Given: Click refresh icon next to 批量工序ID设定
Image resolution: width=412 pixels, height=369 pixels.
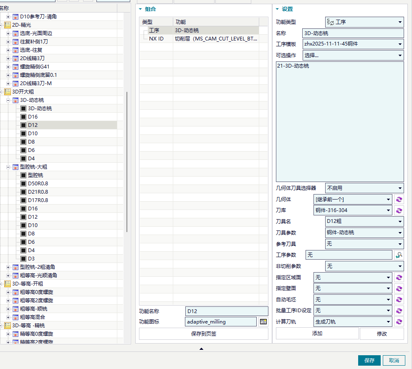Looking at the screenshot, I should (x=399, y=311).
